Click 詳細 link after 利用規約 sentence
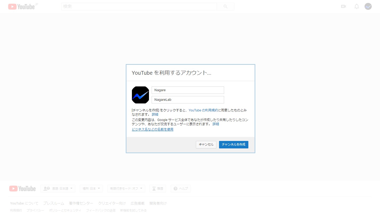The width and height of the screenshot is (380, 217). point(155,114)
